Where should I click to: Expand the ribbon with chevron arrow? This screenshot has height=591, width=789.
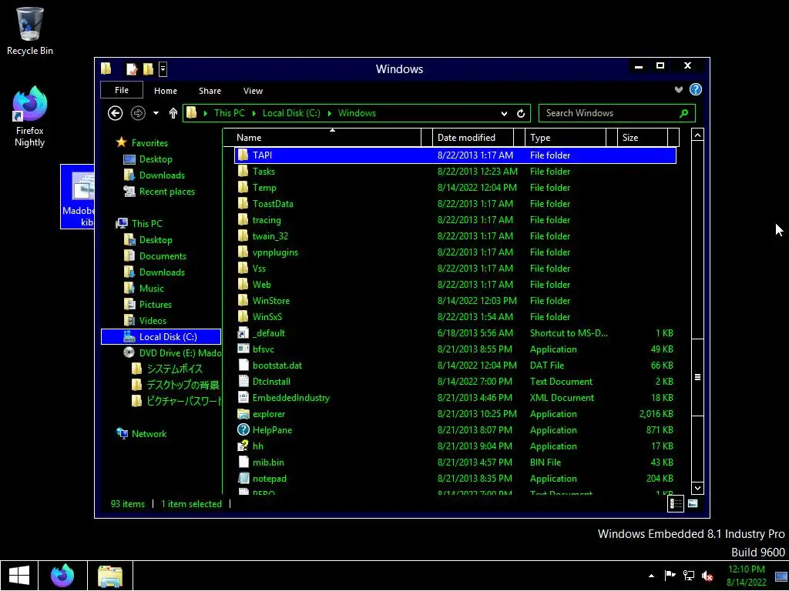pyautogui.click(x=679, y=90)
